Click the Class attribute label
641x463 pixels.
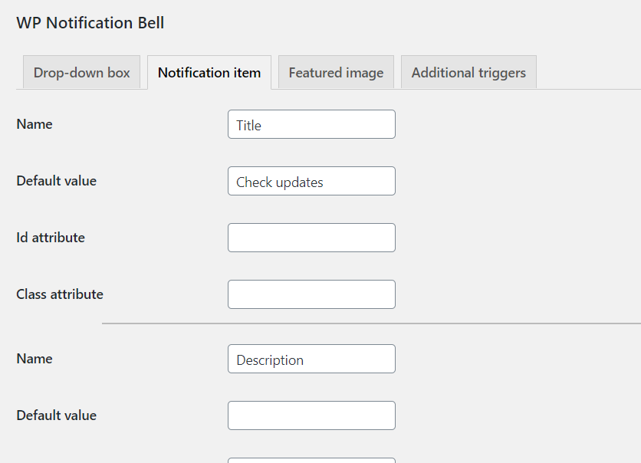(60, 294)
